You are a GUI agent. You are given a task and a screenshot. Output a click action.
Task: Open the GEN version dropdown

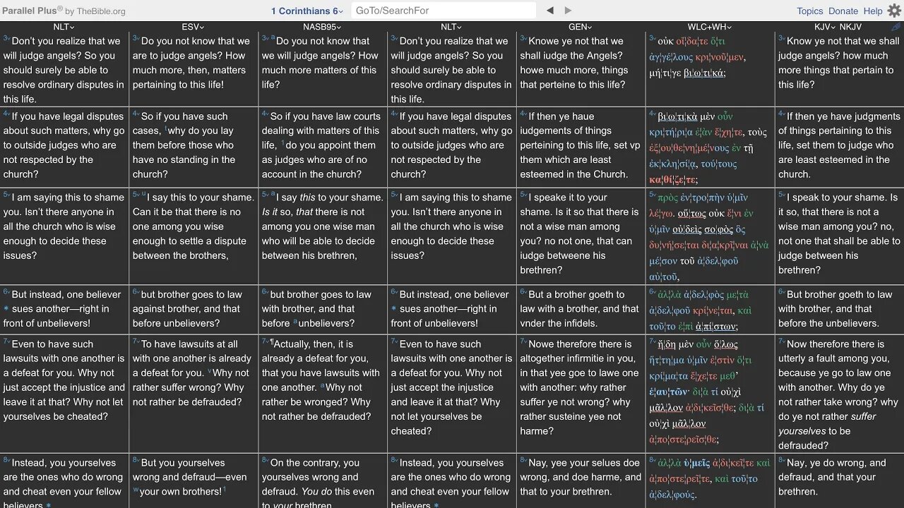click(580, 27)
